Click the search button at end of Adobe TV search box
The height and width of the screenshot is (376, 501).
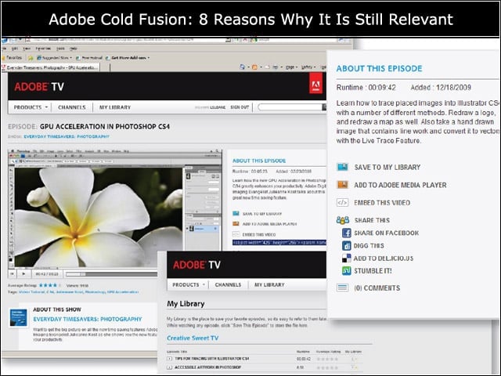324,107
